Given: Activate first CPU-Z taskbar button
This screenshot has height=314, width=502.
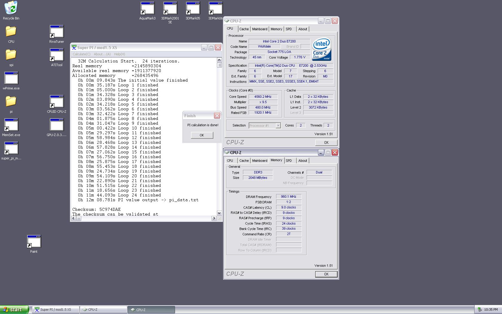Looking at the screenshot, I should tap(103, 310).
